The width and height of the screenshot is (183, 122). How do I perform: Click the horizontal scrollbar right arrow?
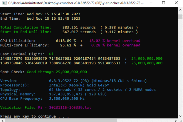(175, 120)
